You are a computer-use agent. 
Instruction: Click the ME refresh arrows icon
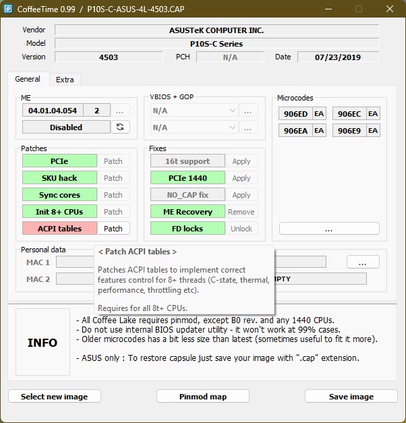click(x=120, y=127)
